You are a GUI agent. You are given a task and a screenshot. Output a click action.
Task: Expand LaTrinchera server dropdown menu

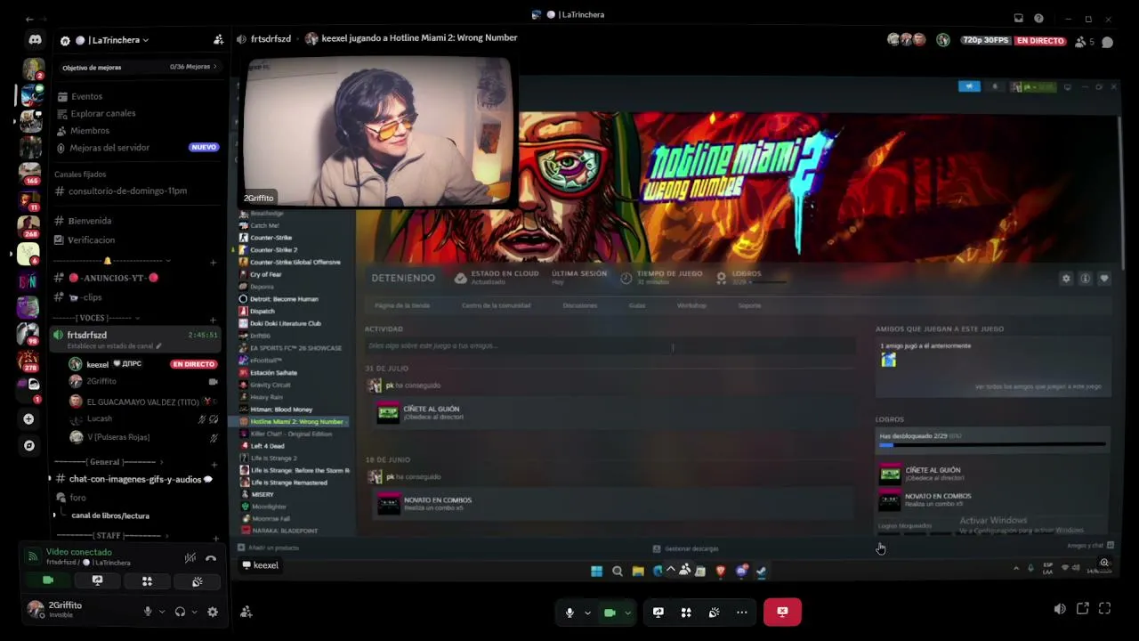click(x=145, y=40)
